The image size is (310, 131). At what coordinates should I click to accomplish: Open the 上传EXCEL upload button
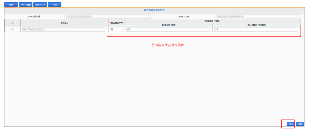(x=40, y=5)
